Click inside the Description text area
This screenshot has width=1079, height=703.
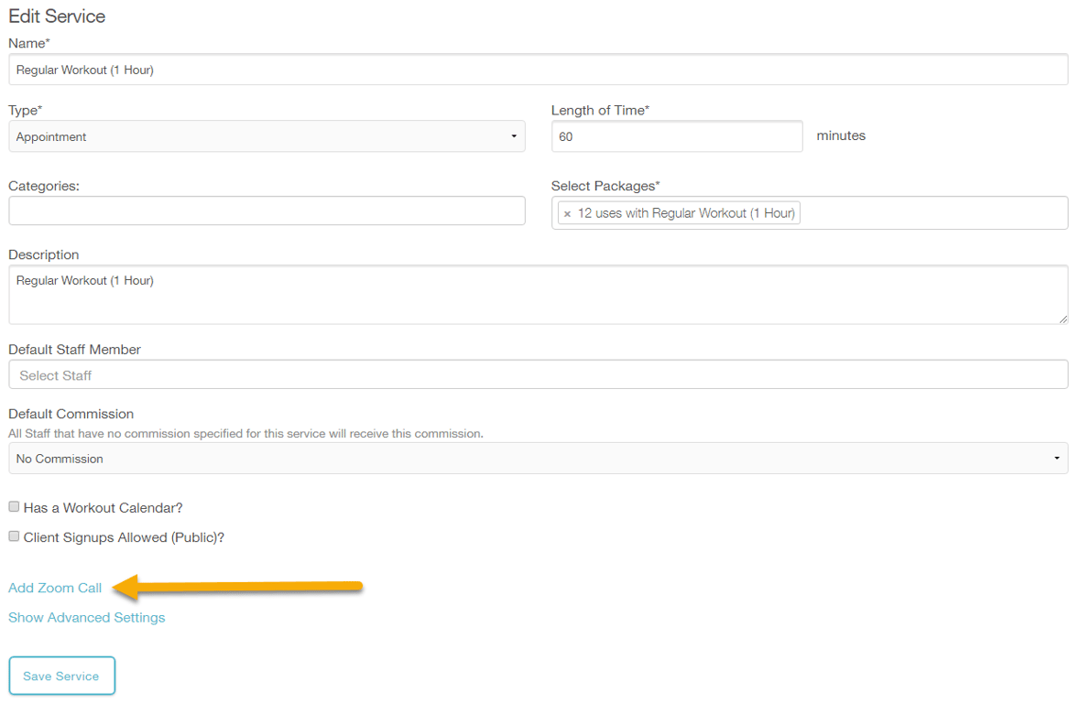point(538,295)
